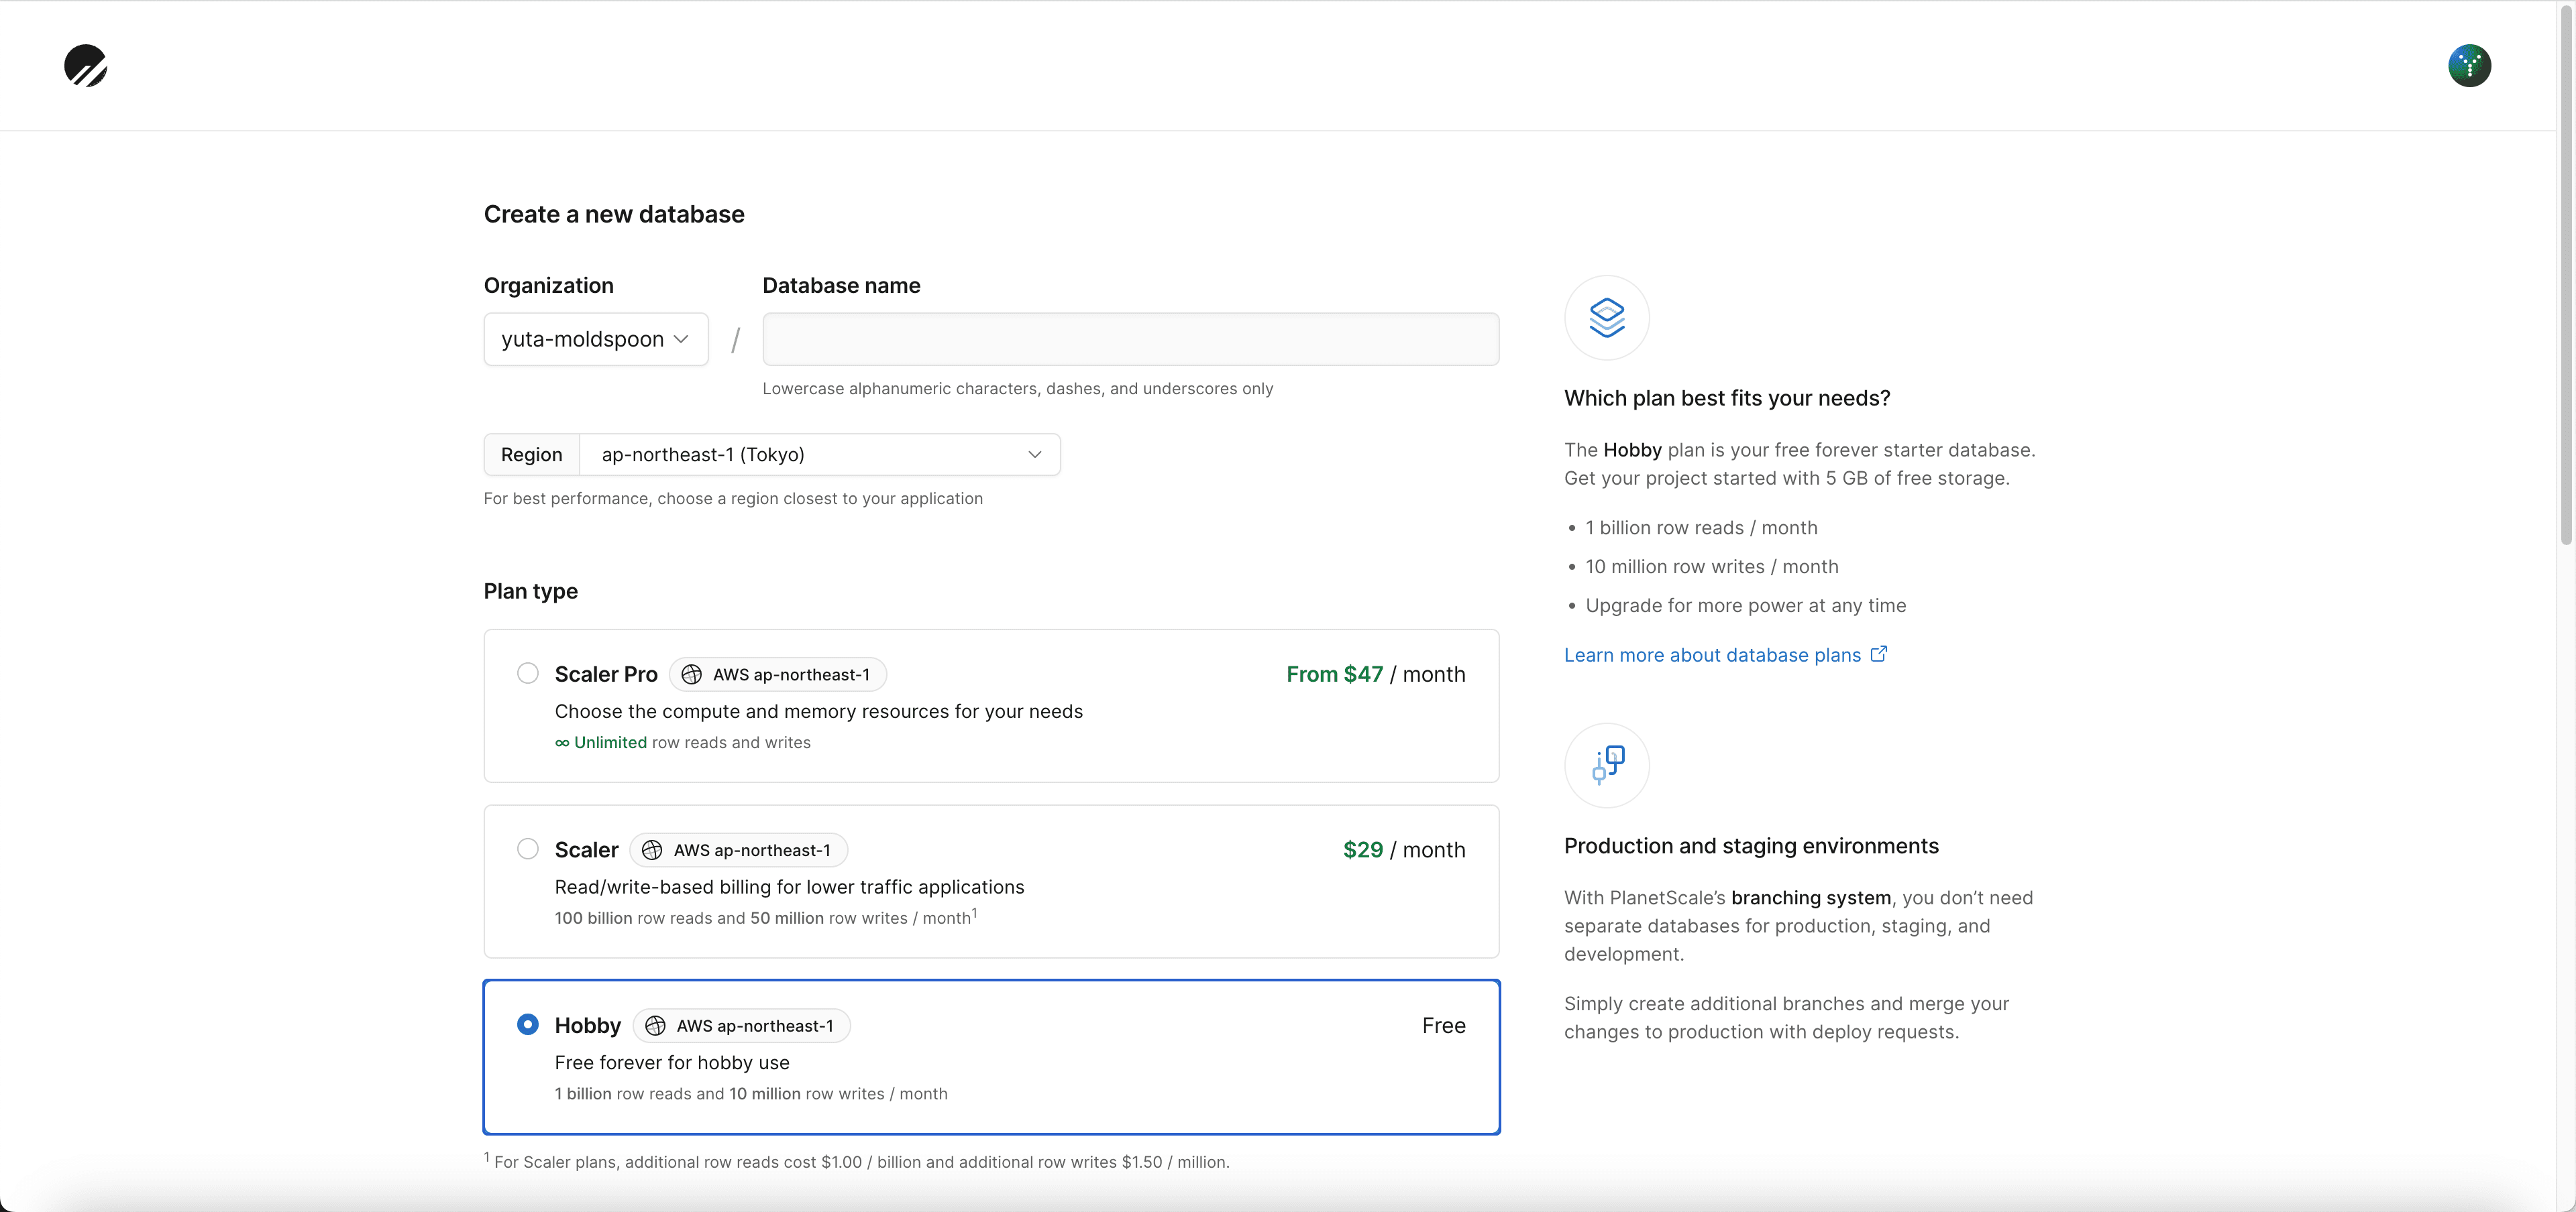Focus the Database name input field

(1130, 339)
